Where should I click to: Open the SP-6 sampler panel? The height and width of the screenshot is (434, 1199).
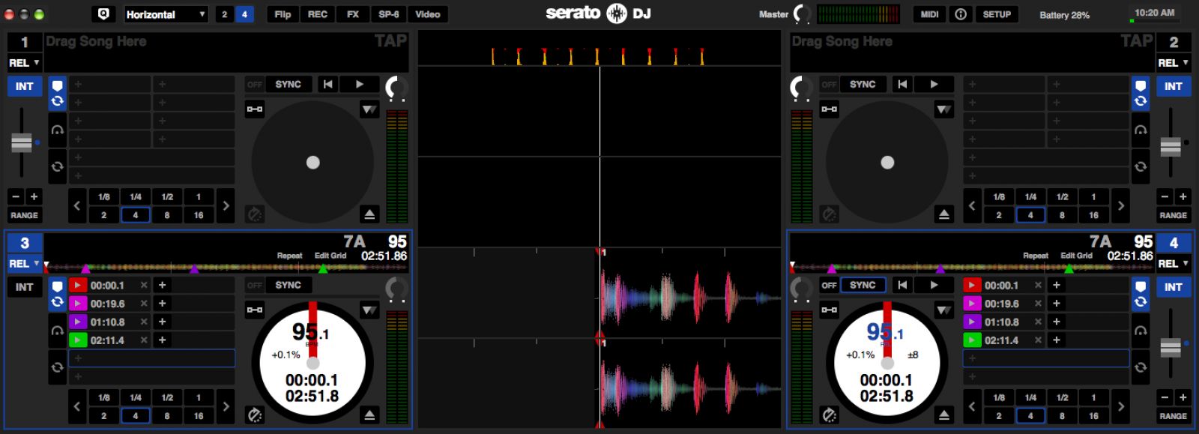coord(389,14)
